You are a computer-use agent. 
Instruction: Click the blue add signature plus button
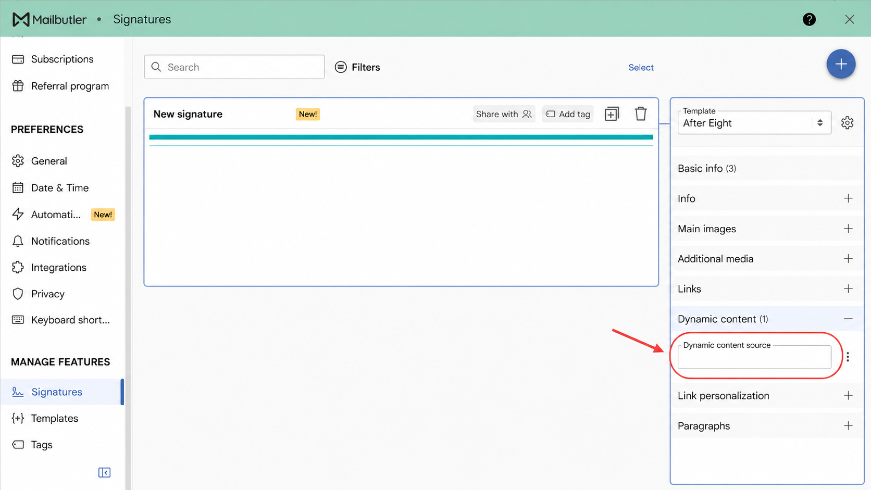[841, 64]
